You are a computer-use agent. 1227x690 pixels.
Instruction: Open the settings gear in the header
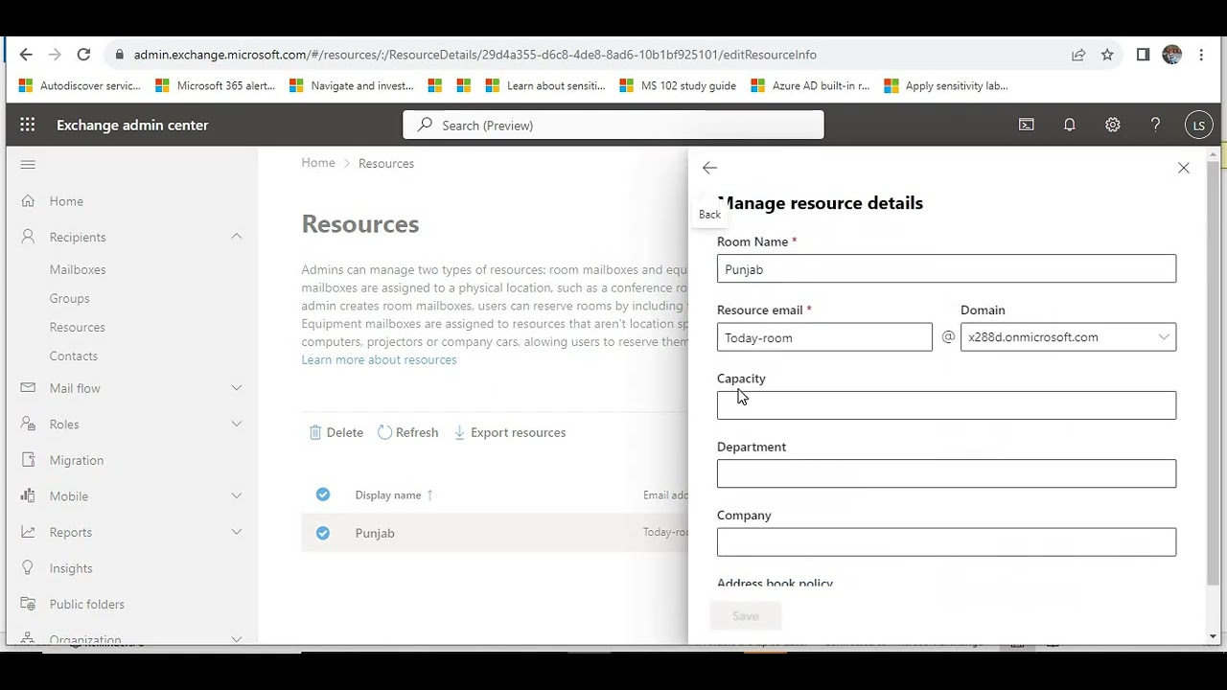click(x=1113, y=125)
